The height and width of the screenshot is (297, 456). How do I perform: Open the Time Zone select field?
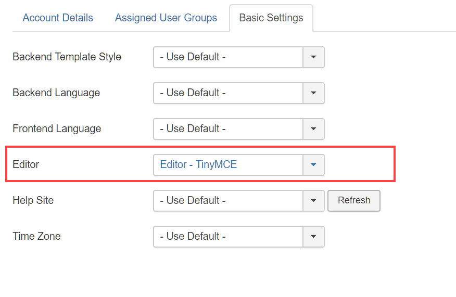pos(239,237)
